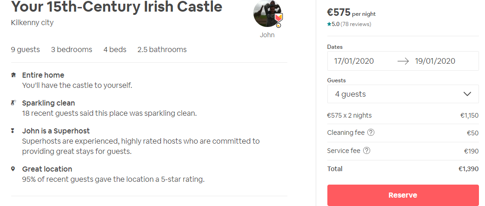
Task: Open the 78 reviews link
Action: coord(356,24)
